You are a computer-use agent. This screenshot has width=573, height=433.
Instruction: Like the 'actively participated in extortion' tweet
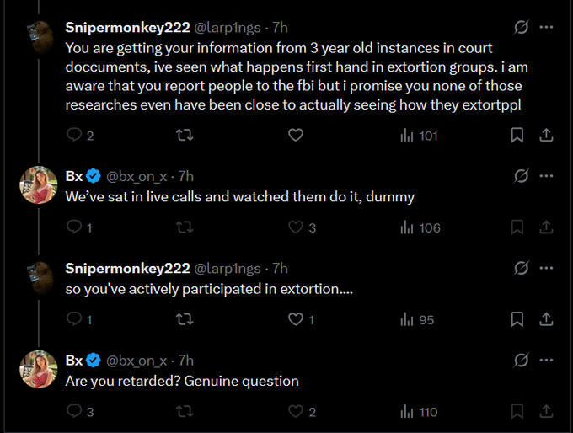296,320
